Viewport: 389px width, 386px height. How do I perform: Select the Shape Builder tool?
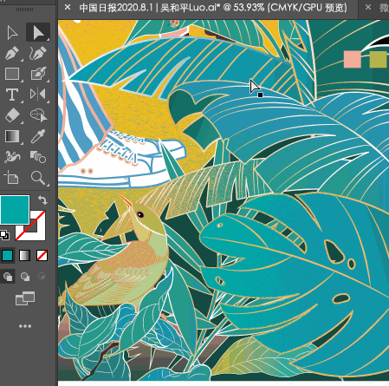(38, 157)
